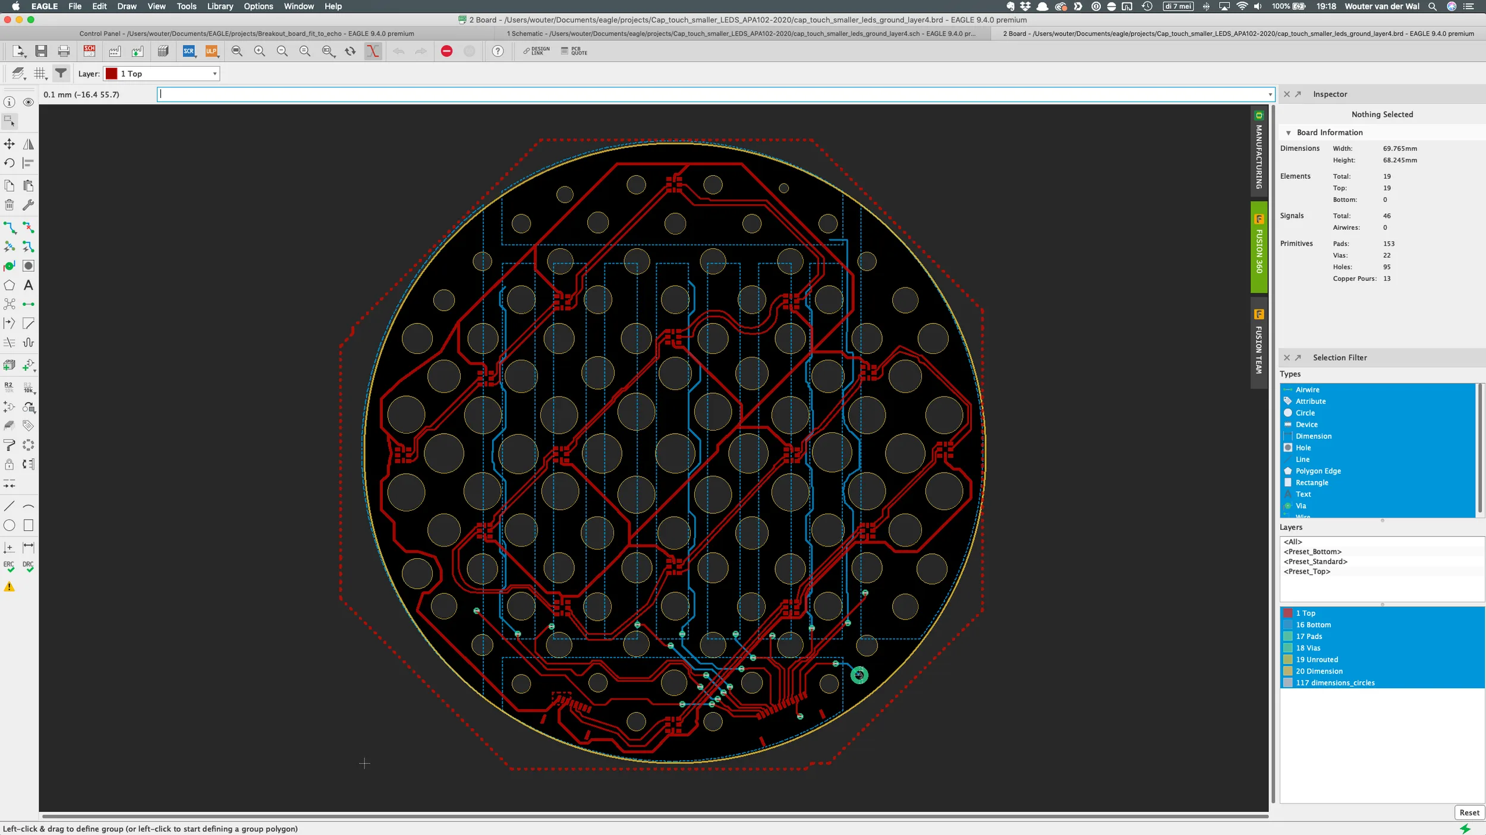Click the PCB Quote button
This screenshot has width=1486, height=835.
click(x=574, y=51)
